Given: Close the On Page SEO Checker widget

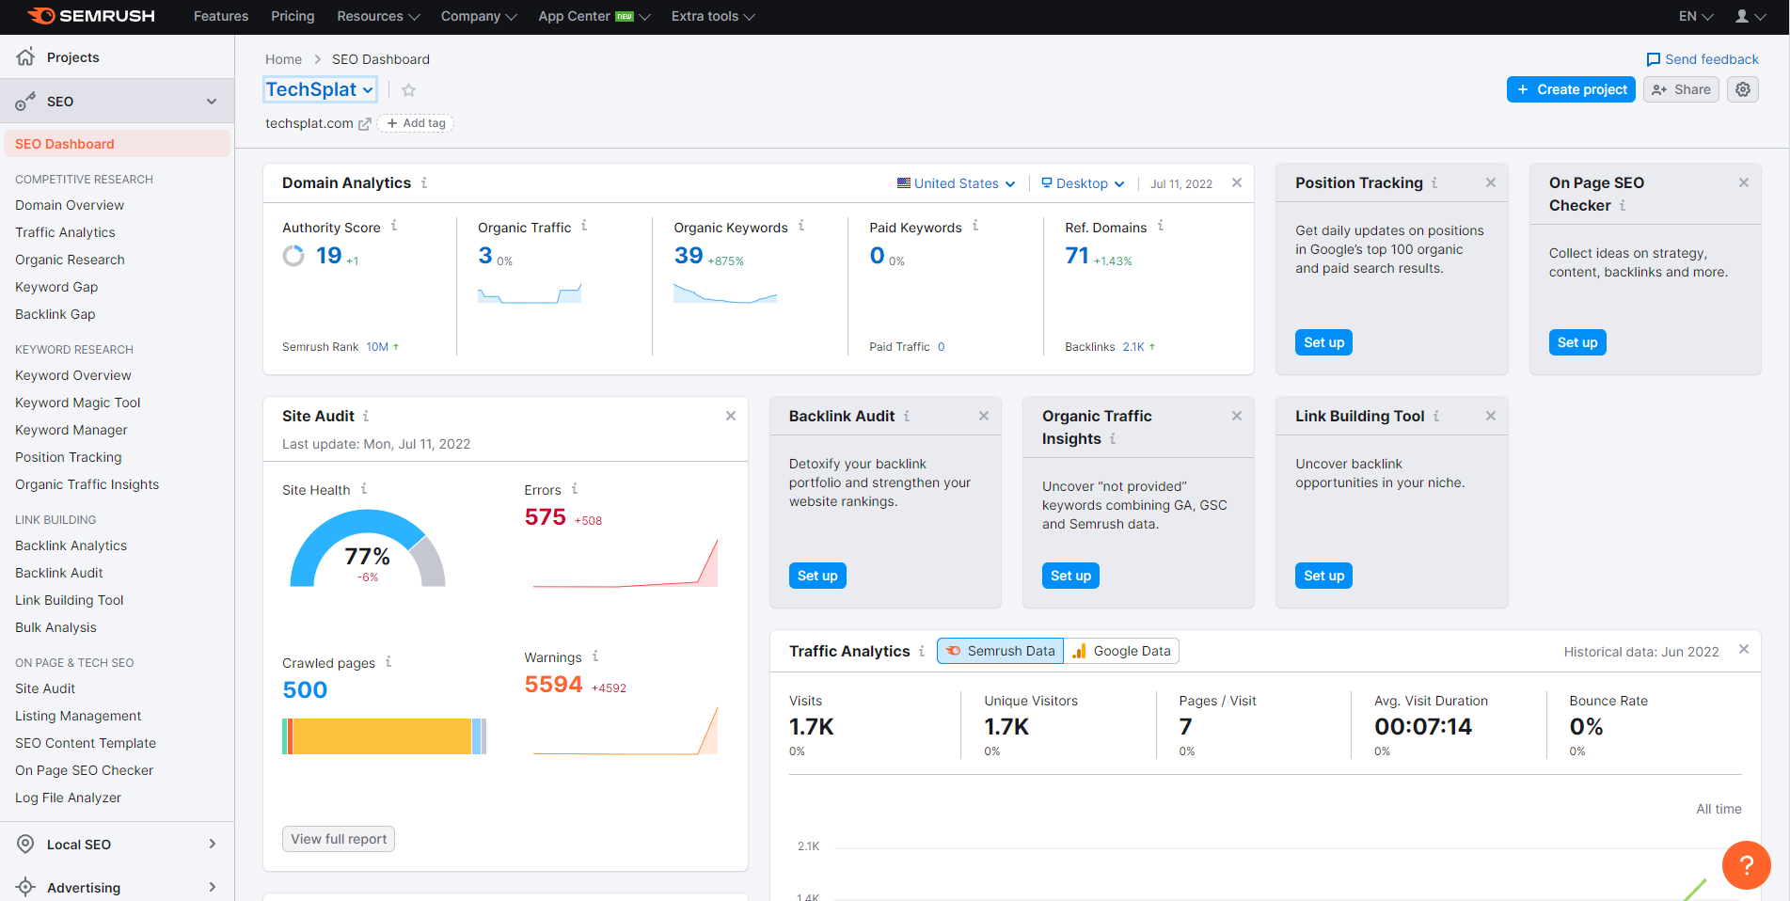Looking at the screenshot, I should 1744,182.
